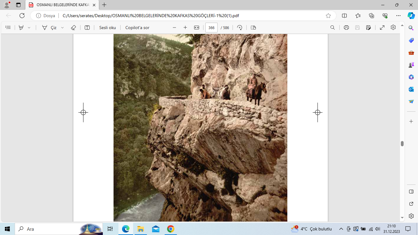418x235 pixels.
Task: Add this page to favorites star
Action: click(x=328, y=16)
